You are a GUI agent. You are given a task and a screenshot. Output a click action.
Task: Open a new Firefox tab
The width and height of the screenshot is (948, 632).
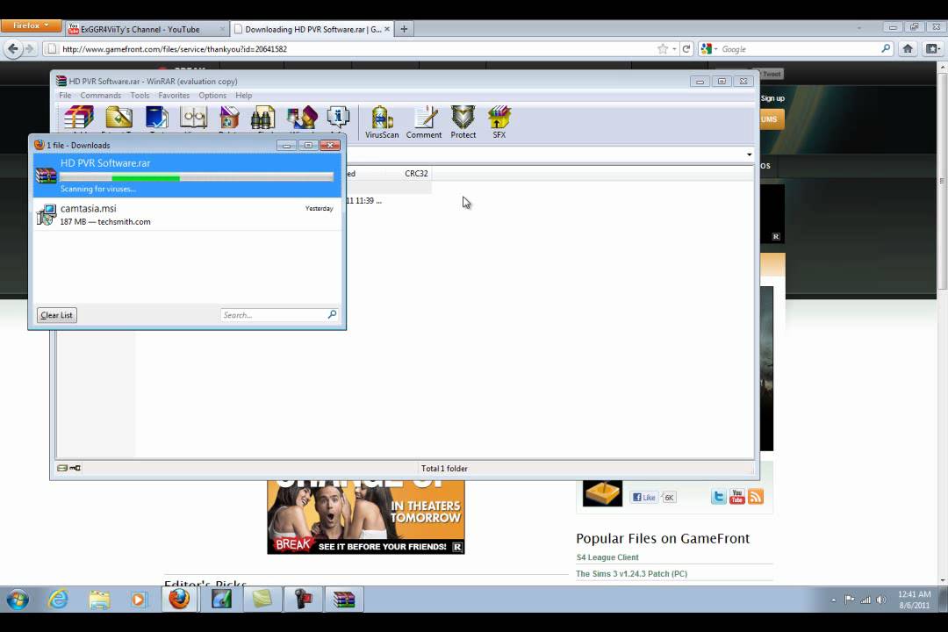(404, 29)
